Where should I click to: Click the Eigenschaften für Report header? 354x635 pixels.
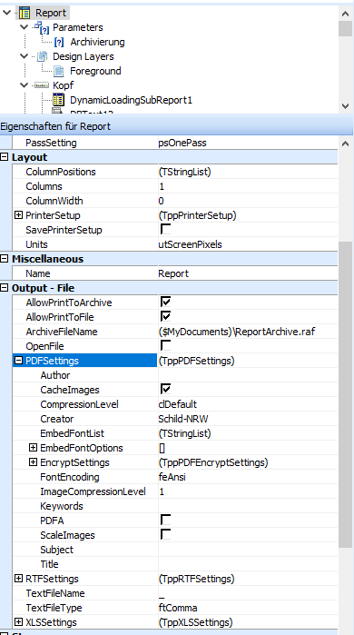click(x=176, y=126)
